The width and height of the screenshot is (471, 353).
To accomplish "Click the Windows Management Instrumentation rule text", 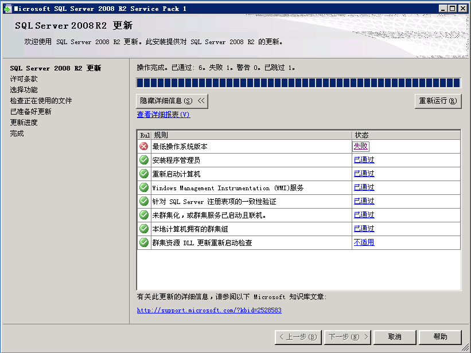I will (x=228, y=188).
